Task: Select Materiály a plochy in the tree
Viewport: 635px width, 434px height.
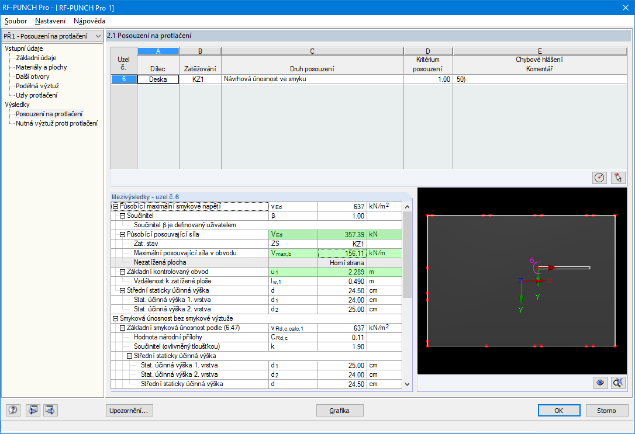Action: [x=42, y=67]
